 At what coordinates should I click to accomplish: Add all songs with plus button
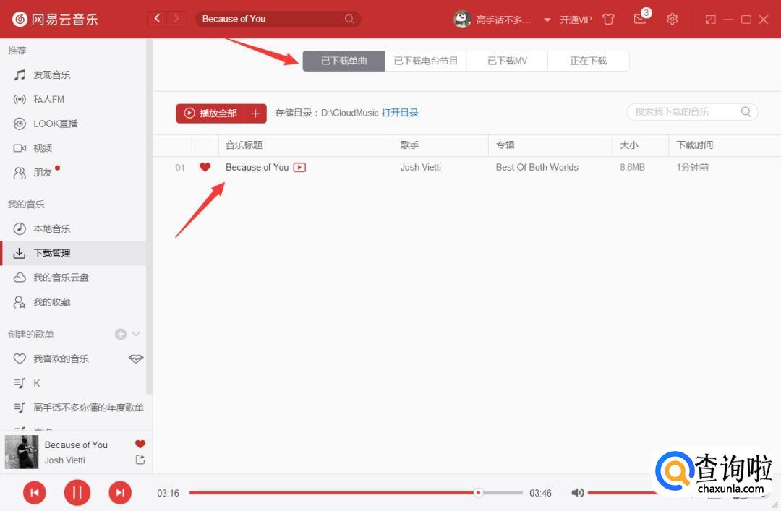(255, 113)
